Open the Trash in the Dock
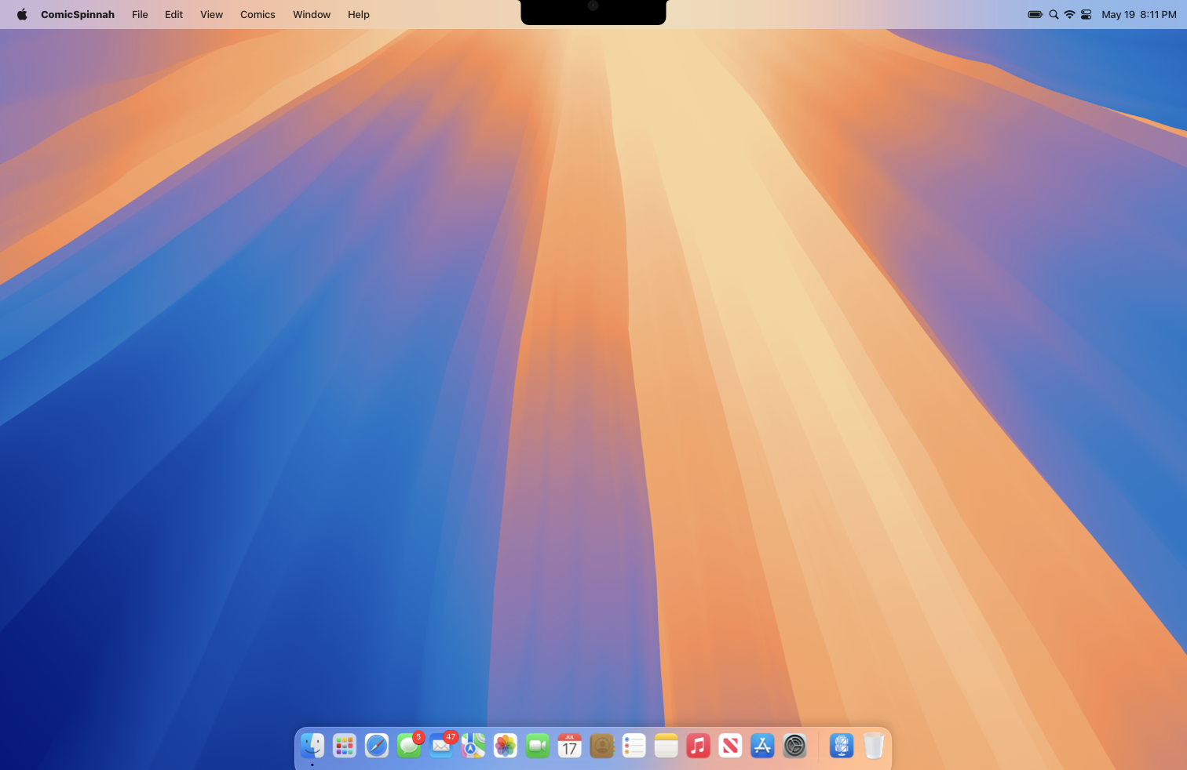The height and width of the screenshot is (770, 1187). (x=874, y=746)
